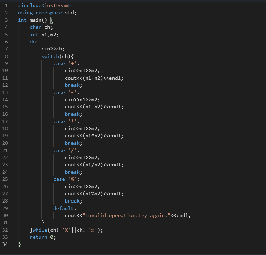
Task: Click line number 1 in the gutter
Action: coord(6,5)
